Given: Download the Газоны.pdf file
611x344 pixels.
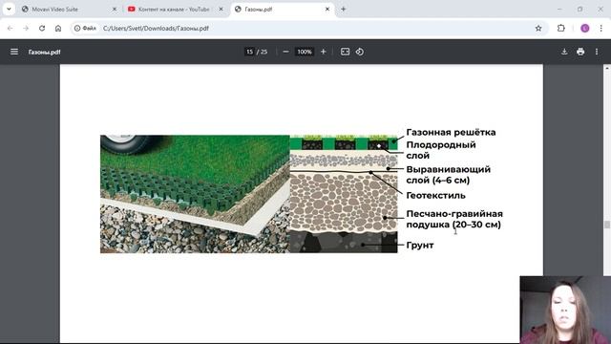Looking at the screenshot, I should click(x=564, y=52).
